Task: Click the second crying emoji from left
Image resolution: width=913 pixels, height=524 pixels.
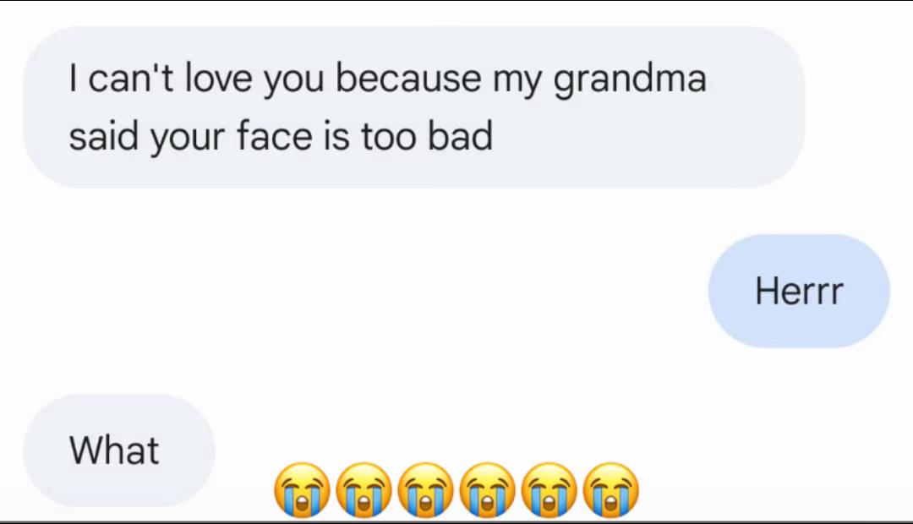Action: (x=363, y=490)
